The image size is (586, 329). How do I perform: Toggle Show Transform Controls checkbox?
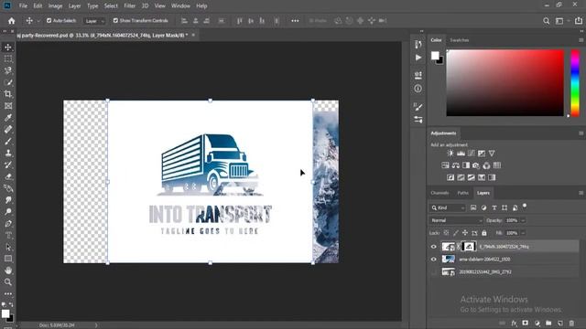click(x=115, y=20)
